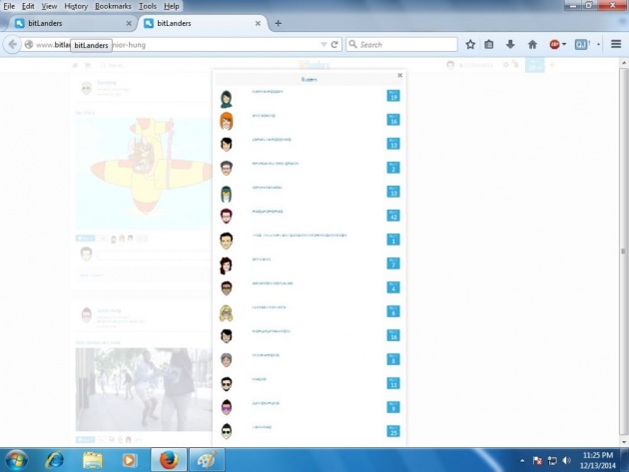Click the buzz score 19 badge
Viewport: 629px width, 472px height.
click(x=393, y=96)
